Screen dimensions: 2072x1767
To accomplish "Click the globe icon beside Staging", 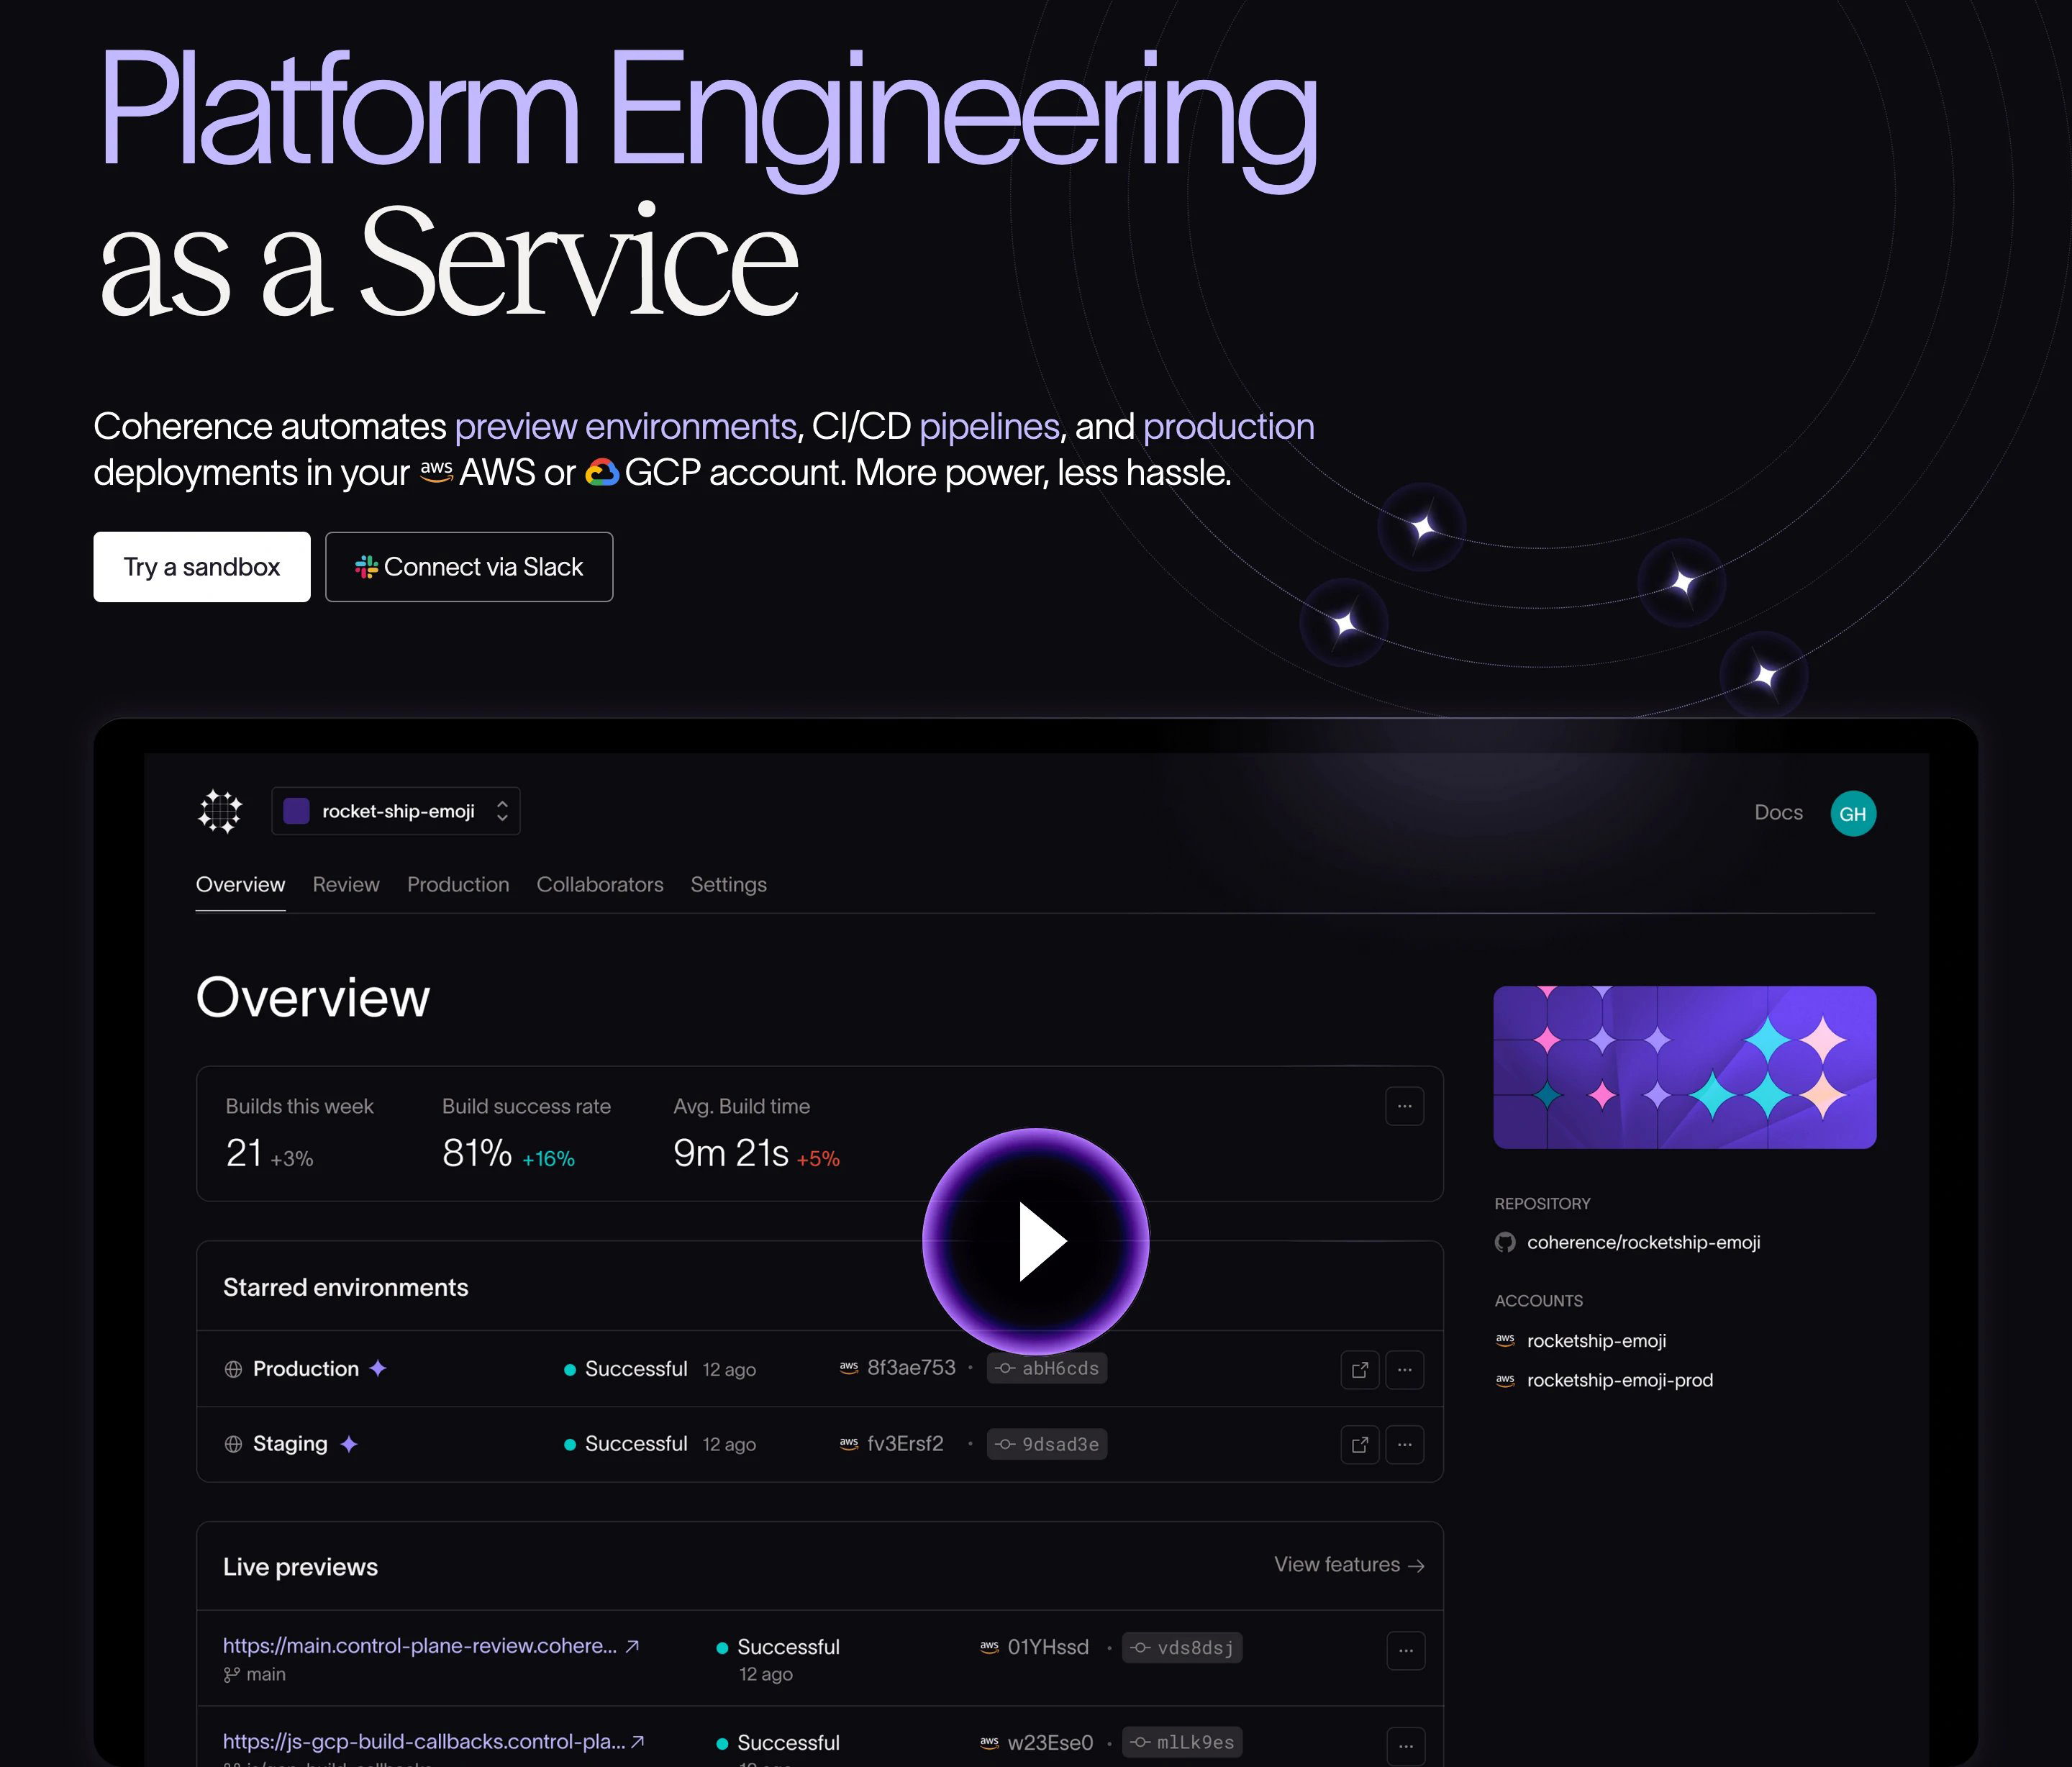I will click(x=233, y=1444).
